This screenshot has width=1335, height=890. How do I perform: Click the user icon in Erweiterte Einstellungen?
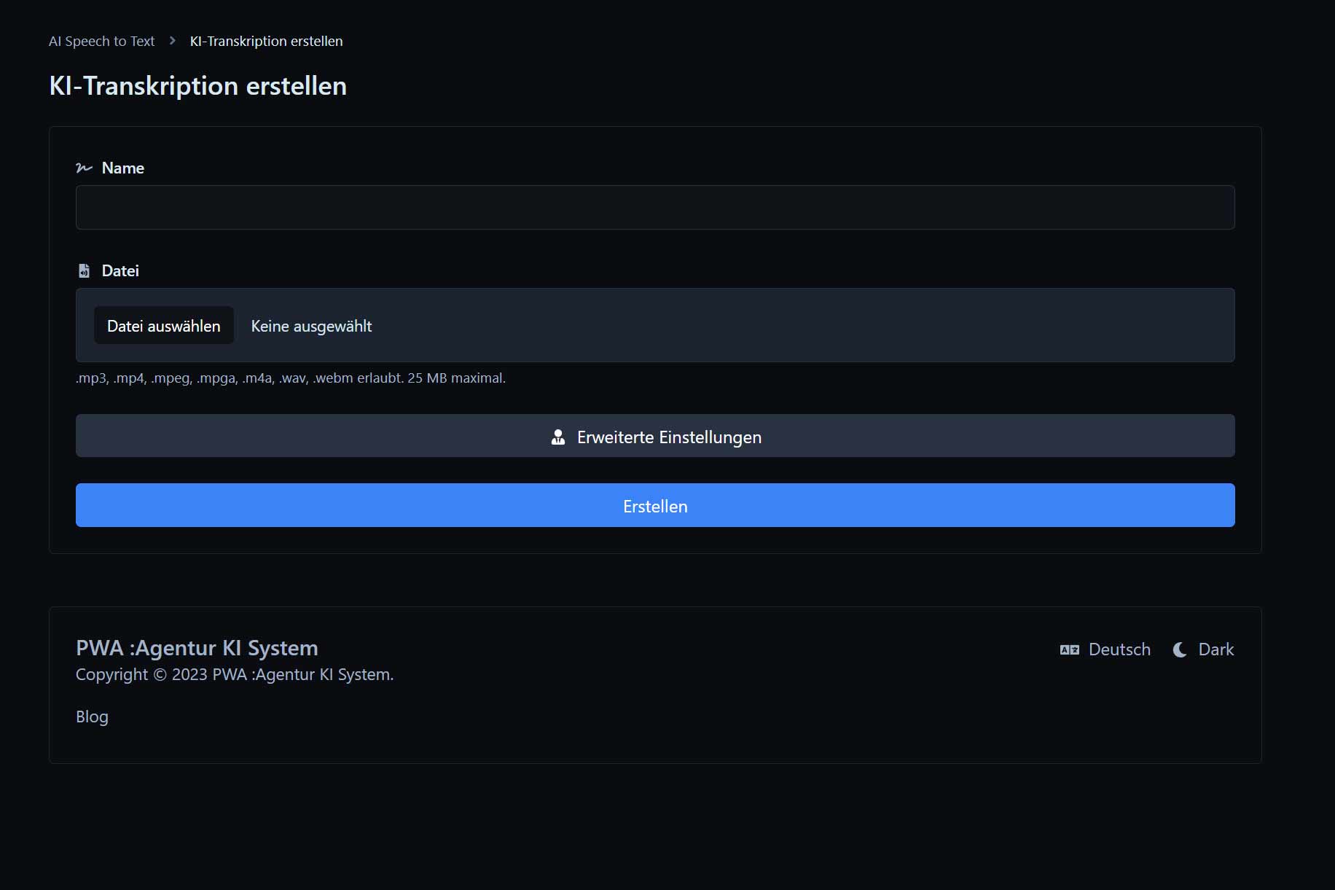click(558, 437)
